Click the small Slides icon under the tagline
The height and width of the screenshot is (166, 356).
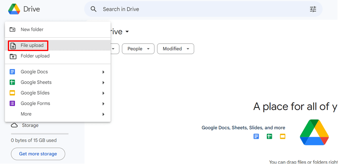[x=283, y=137]
